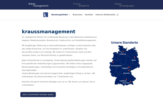The image size is (163, 101).
Task: Open the Branchen menu item
Action: 77,15
